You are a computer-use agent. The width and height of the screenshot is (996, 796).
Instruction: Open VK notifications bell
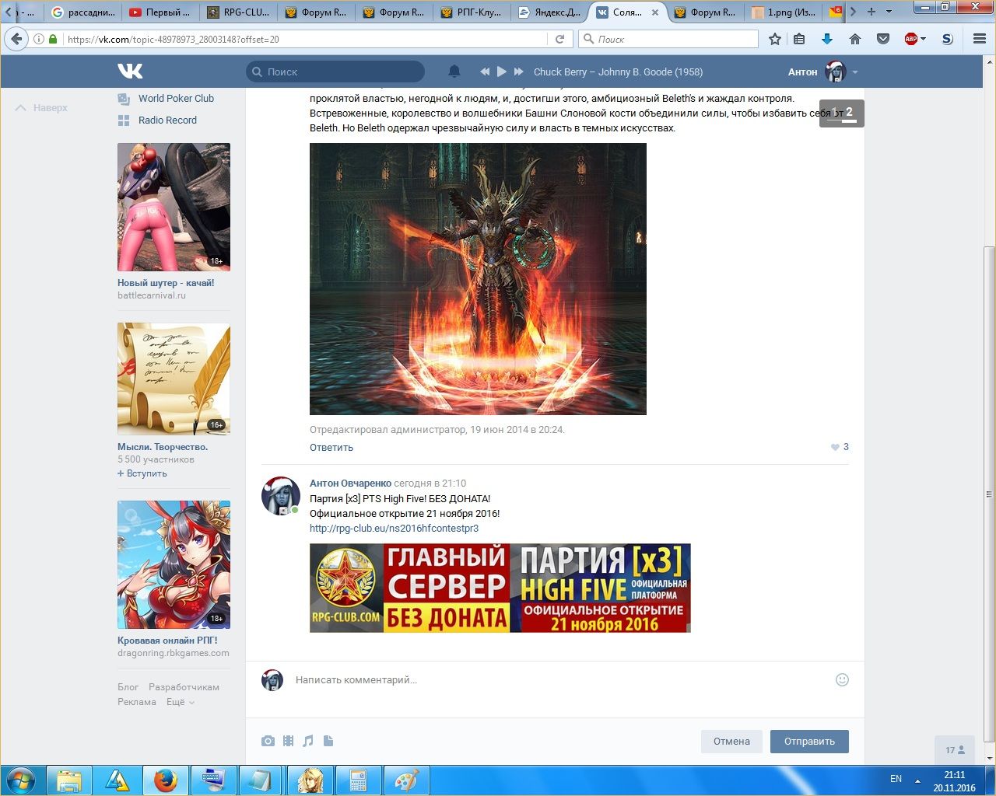(454, 72)
